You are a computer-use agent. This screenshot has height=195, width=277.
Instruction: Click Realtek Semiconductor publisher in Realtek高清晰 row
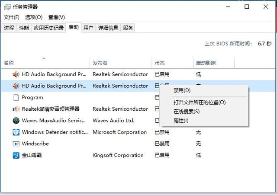coord(120,109)
